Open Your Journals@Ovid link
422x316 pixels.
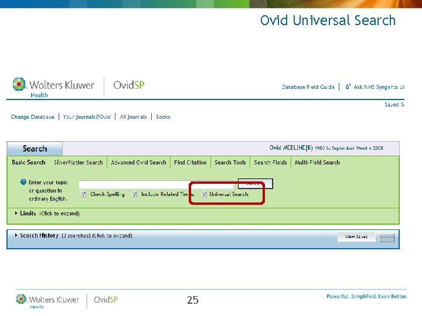[87, 117]
